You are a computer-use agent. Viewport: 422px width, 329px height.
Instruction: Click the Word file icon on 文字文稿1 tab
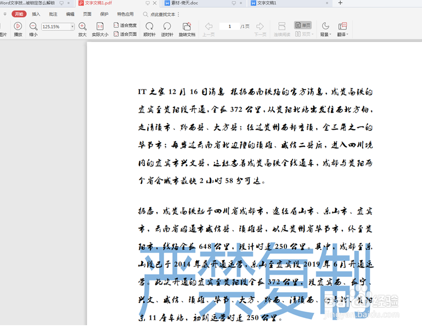point(253,3)
